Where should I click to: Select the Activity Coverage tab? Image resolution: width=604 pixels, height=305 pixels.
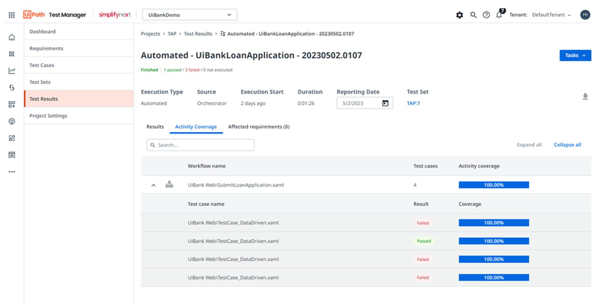(196, 127)
